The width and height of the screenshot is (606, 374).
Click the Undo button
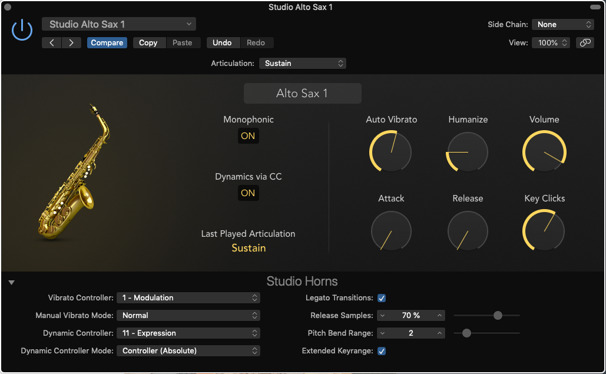[222, 42]
